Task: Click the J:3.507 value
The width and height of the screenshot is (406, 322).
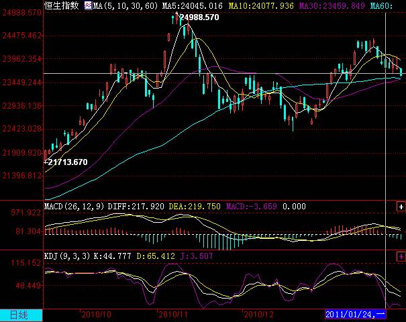Action: (197, 256)
